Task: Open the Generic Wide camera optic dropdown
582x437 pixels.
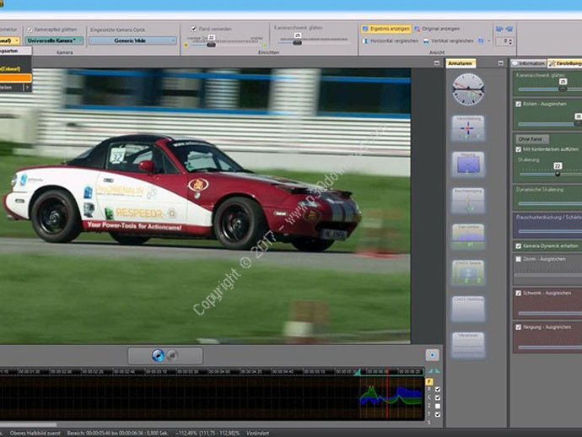Action: coord(132,40)
